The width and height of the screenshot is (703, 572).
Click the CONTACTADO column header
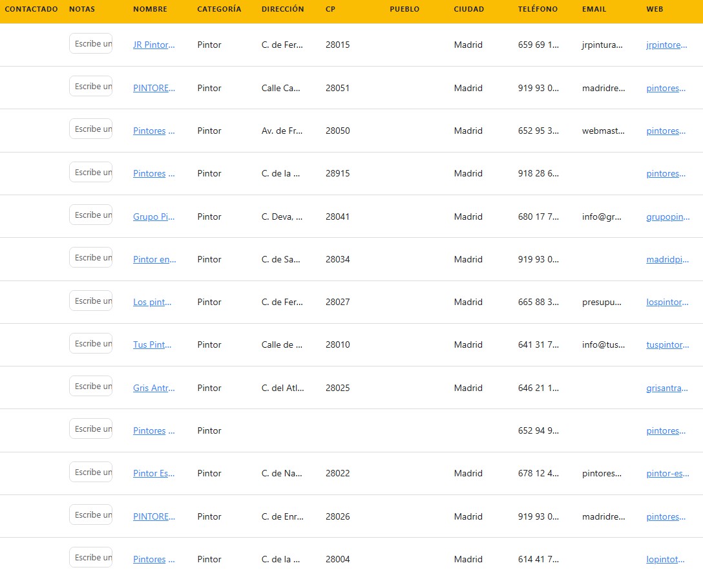click(32, 9)
